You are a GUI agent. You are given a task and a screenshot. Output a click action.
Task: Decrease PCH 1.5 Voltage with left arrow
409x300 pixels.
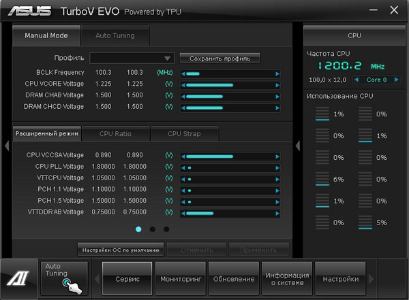pos(183,202)
